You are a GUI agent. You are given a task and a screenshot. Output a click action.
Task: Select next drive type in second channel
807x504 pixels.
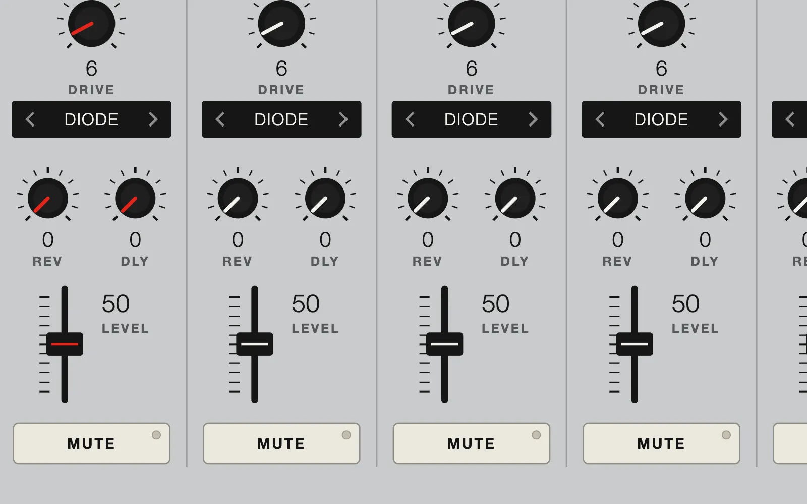[343, 119]
